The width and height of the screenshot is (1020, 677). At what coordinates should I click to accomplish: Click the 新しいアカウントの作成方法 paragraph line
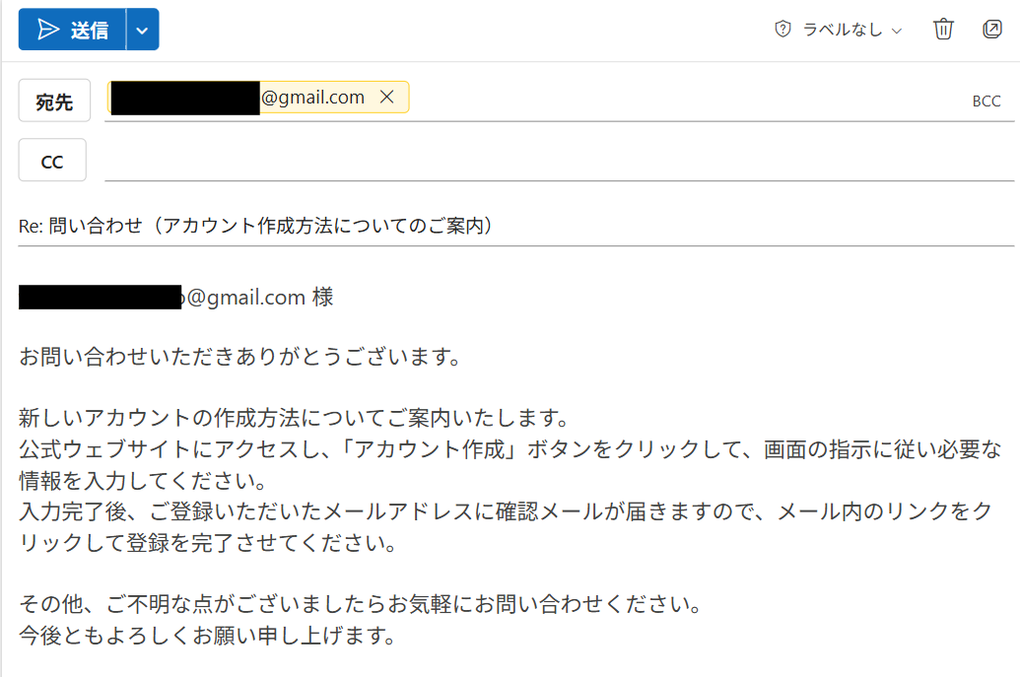(295, 418)
